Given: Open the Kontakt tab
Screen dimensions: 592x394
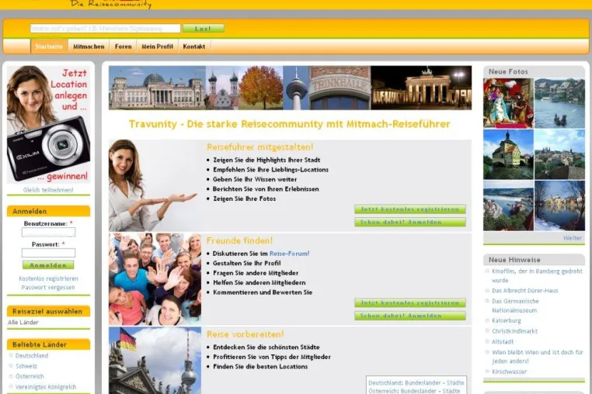Looking at the screenshot, I should (x=194, y=47).
